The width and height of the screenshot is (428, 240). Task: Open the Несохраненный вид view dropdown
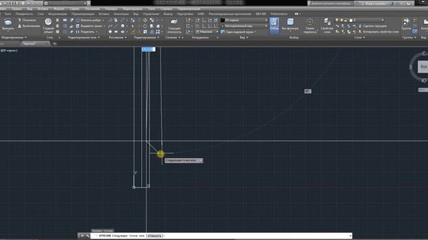(x=244, y=26)
